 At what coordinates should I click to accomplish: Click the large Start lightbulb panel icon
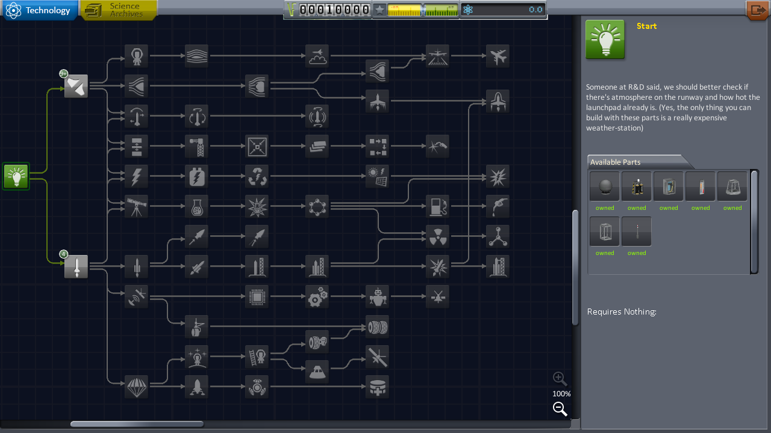click(x=605, y=40)
